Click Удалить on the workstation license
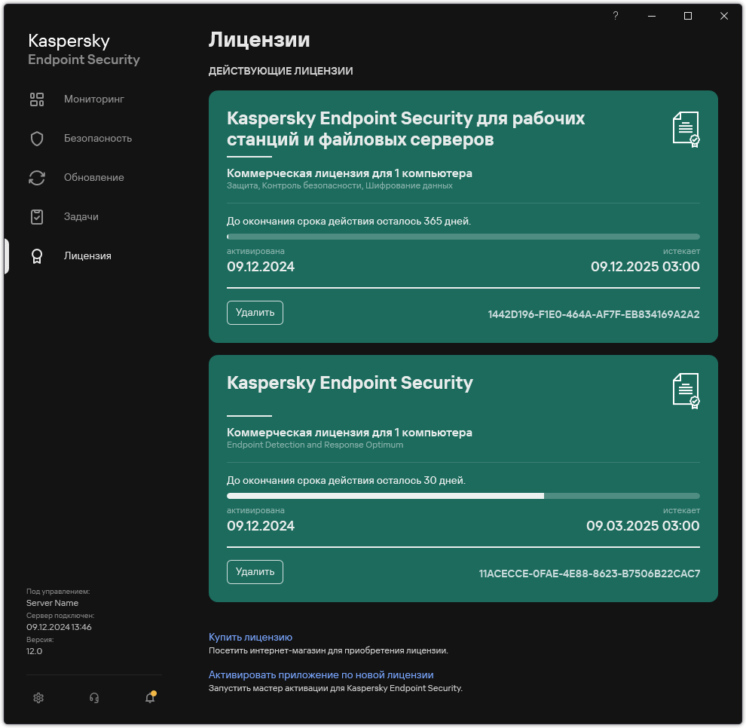This screenshot has height=728, width=746. [255, 313]
